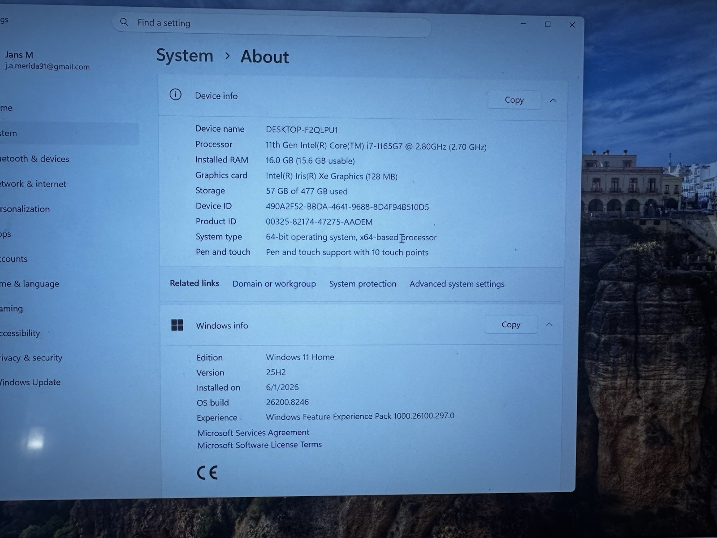Click the 16.0 GB installed RAM value

pyautogui.click(x=310, y=161)
